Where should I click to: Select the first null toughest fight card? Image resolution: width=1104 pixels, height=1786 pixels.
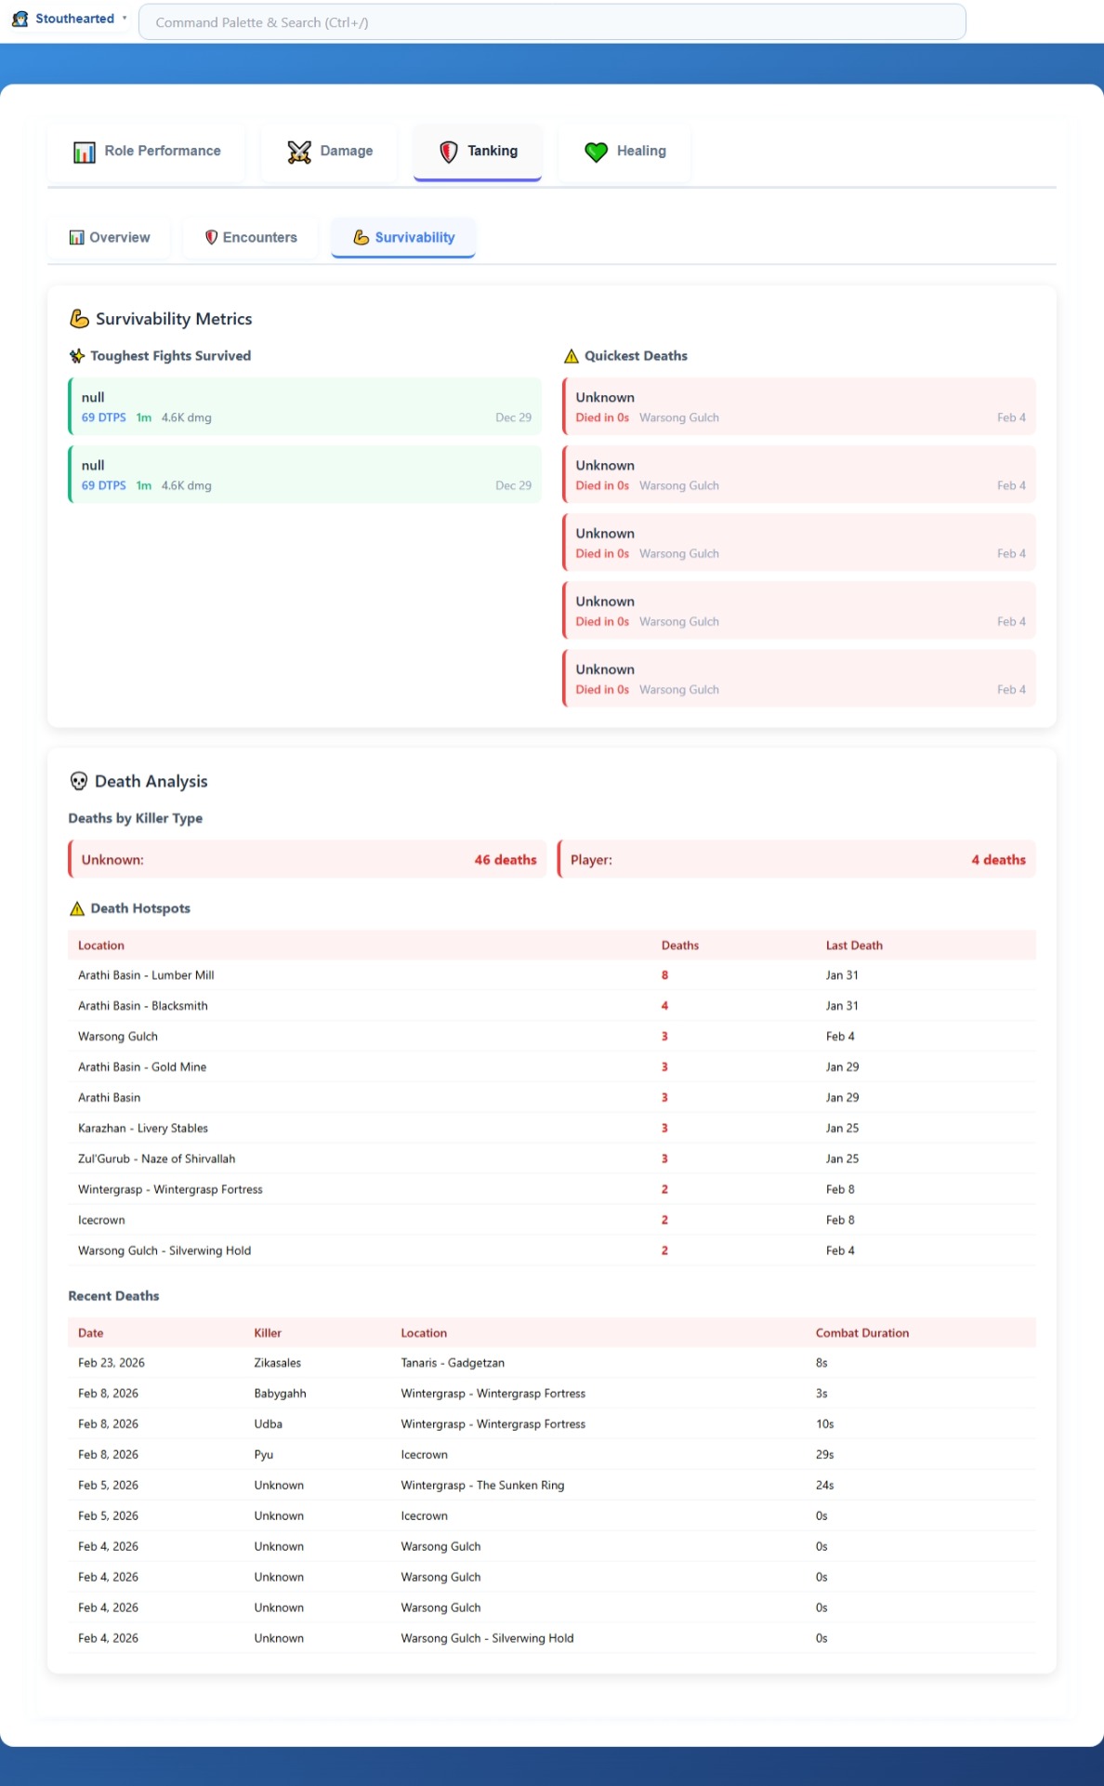[x=305, y=407]
